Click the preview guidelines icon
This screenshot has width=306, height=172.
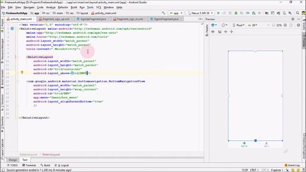click(x=231, y=32)
